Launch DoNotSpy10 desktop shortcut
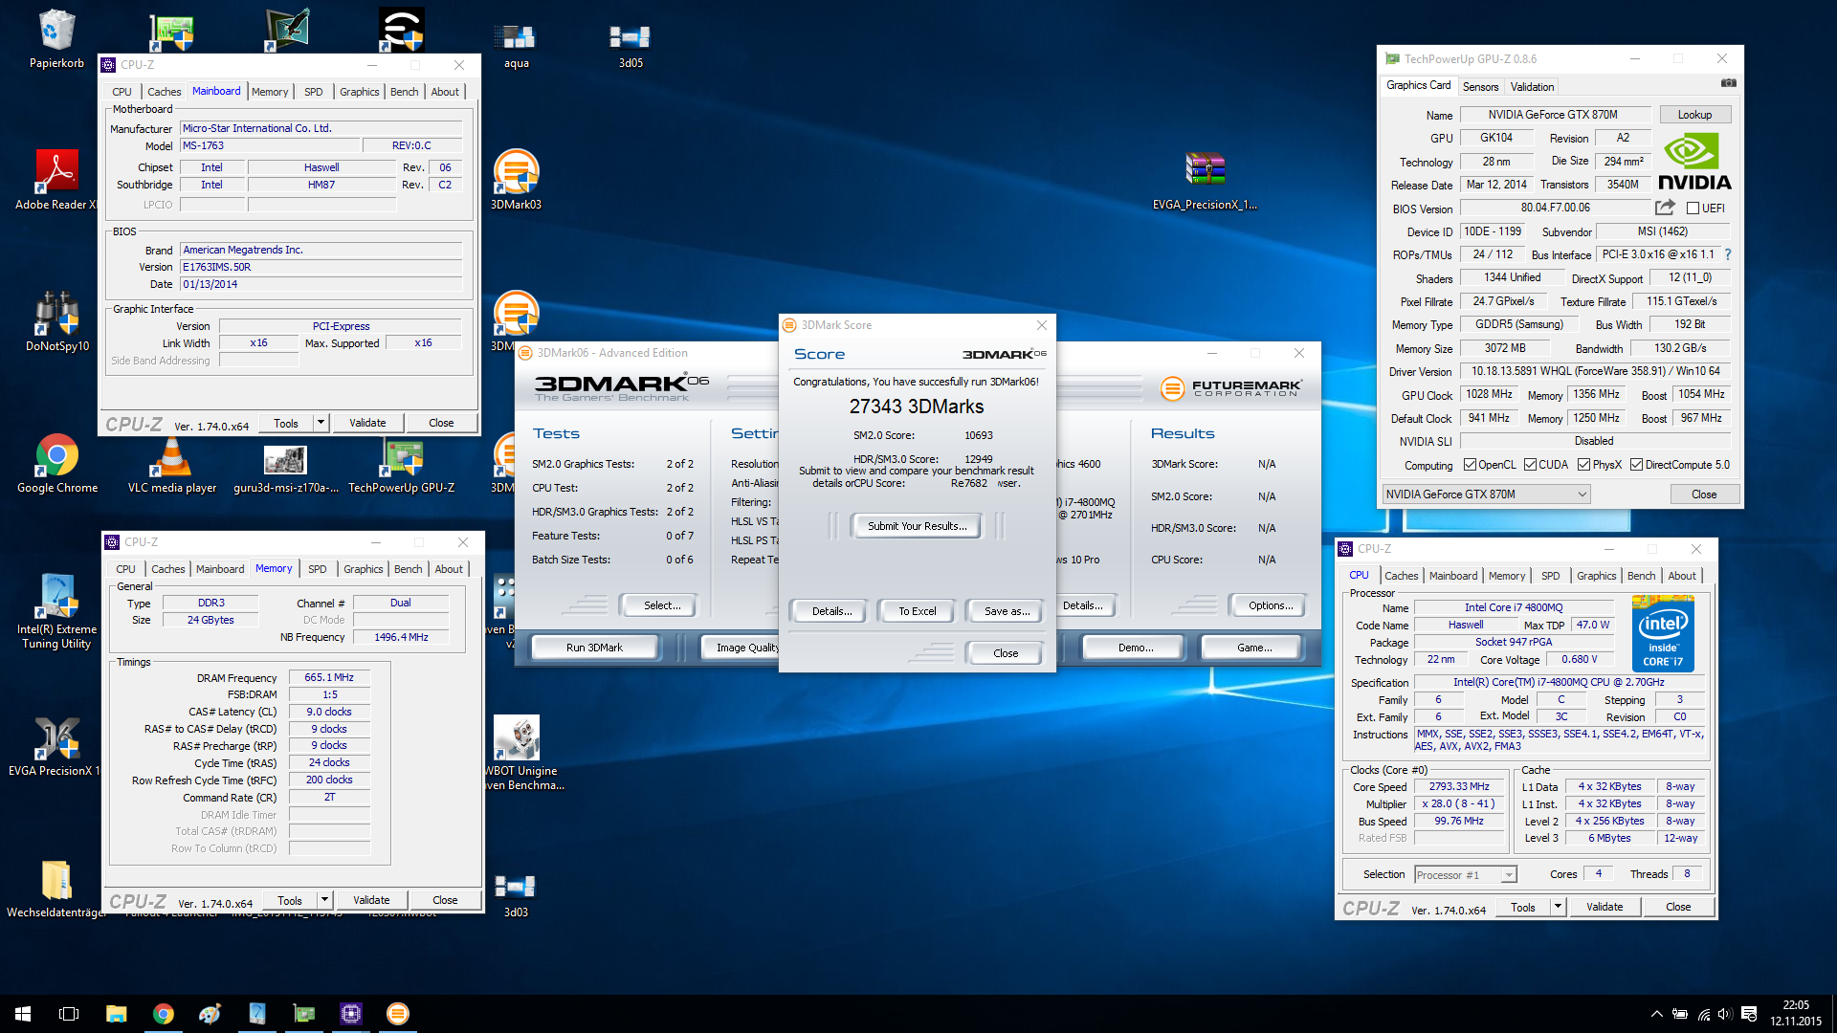 click(x=56, y=321)
